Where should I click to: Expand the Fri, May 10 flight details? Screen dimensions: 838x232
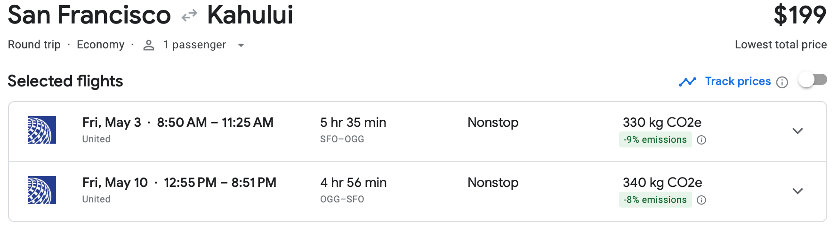(x=798, y=191)
